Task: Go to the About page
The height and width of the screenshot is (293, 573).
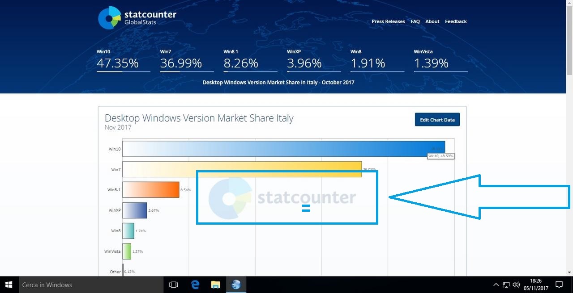Action: (432, 21)
